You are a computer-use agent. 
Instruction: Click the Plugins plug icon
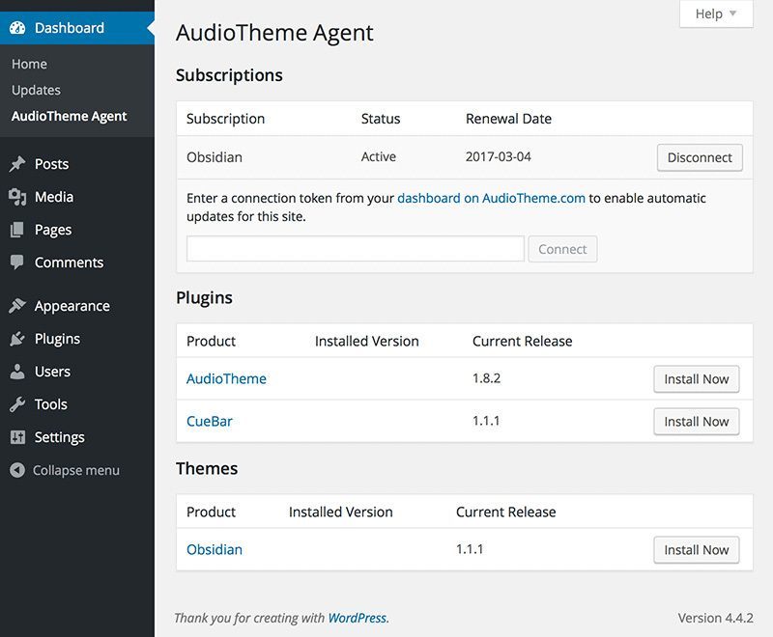coord(17,339)
